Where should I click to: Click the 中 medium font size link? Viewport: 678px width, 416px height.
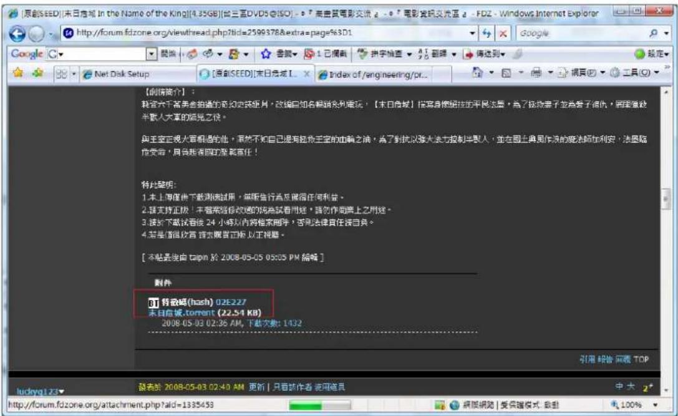point(619,387)
